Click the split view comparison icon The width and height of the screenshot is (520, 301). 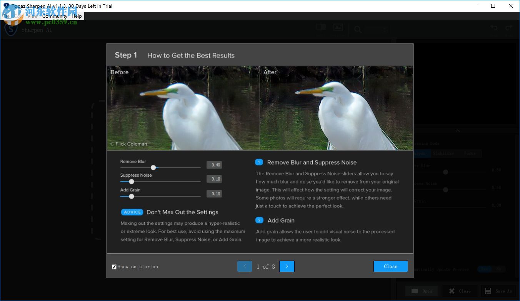(x=321, y=28)
